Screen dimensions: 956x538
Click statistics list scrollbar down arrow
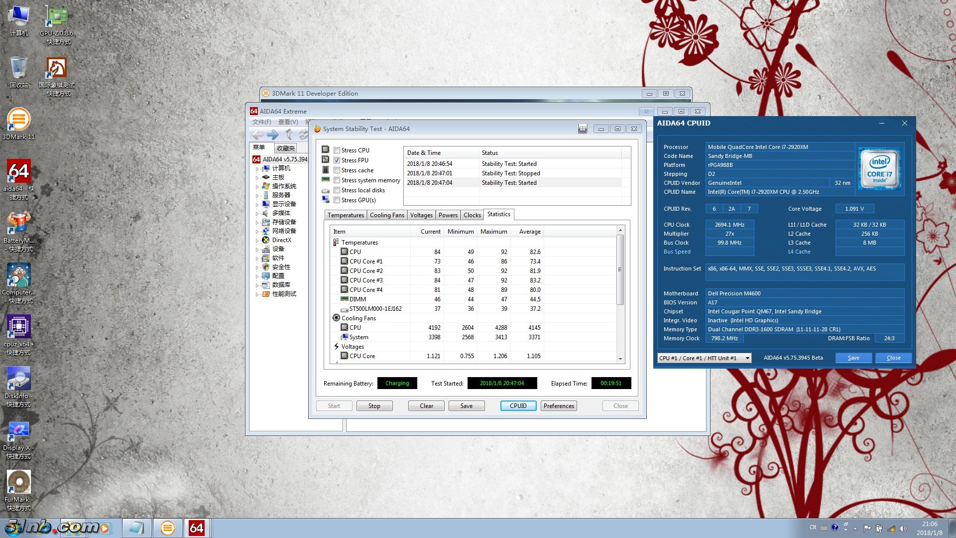pyautogui.click(x=620, y=359)
